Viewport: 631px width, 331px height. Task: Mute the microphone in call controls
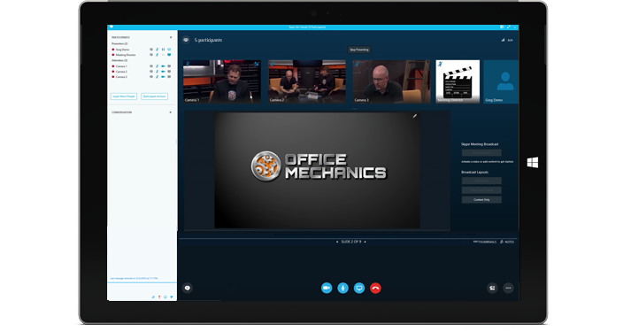(x=342, y=288)
